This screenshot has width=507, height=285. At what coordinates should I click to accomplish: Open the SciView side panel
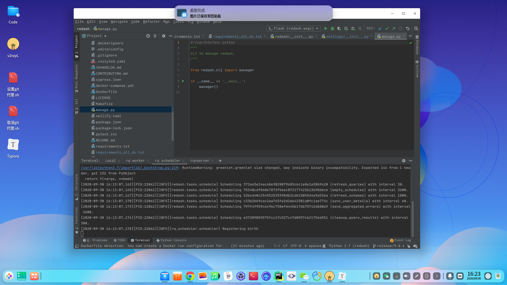pos(417,69)
